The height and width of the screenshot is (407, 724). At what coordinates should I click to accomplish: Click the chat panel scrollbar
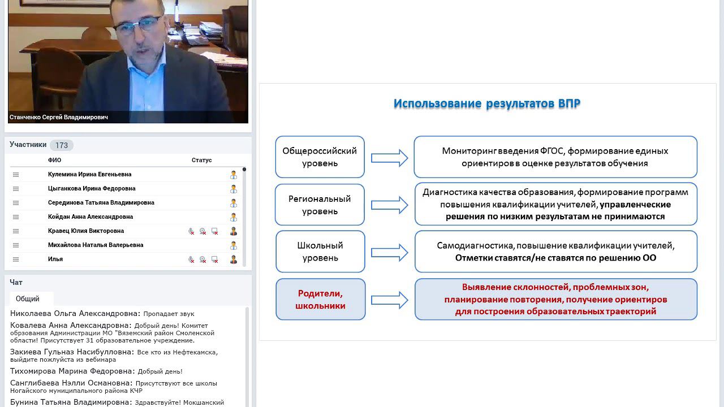[247, 357]
